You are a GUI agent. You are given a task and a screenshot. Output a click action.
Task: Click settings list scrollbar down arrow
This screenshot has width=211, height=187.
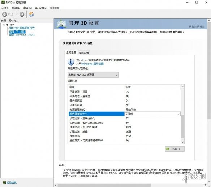pos(182,142)
